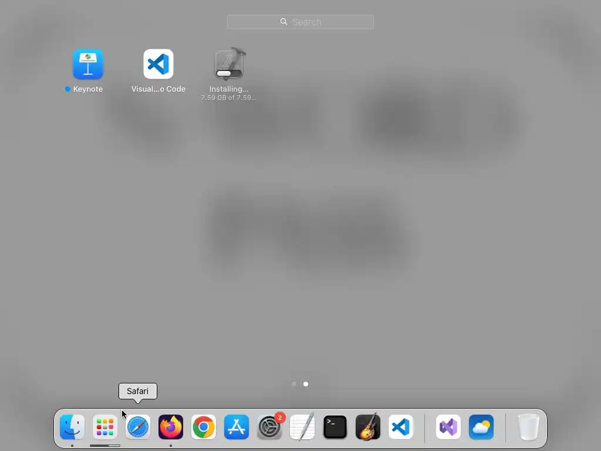Screen dimensions: 601x451
Task: Switch to the first Launchpad page dot
Action: pos(294,384)
